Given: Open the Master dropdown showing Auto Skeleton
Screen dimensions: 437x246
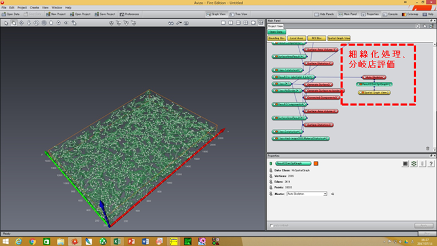Looking at the screenshot, I should coord(307,194).
